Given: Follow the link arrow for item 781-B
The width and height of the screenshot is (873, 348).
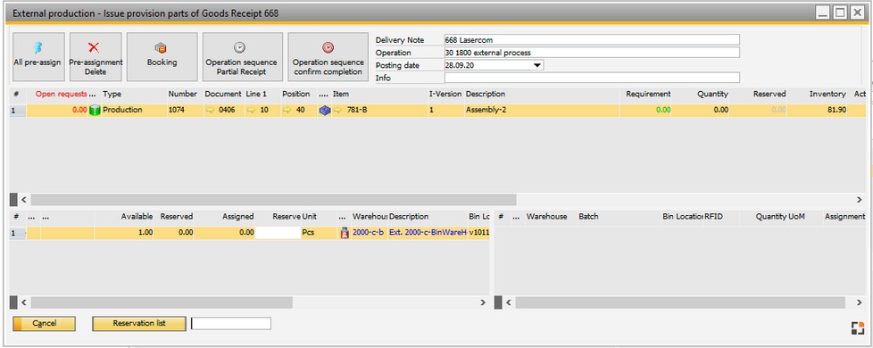Looking at the screenshot, I should click(338, 111).
